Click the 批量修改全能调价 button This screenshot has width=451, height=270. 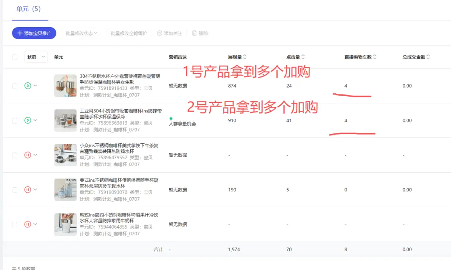[129, 33]
